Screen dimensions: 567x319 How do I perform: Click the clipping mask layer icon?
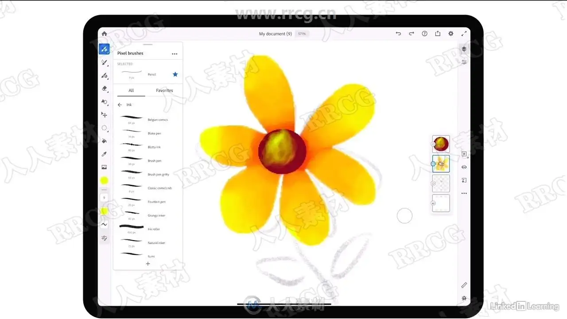[464, 180]
